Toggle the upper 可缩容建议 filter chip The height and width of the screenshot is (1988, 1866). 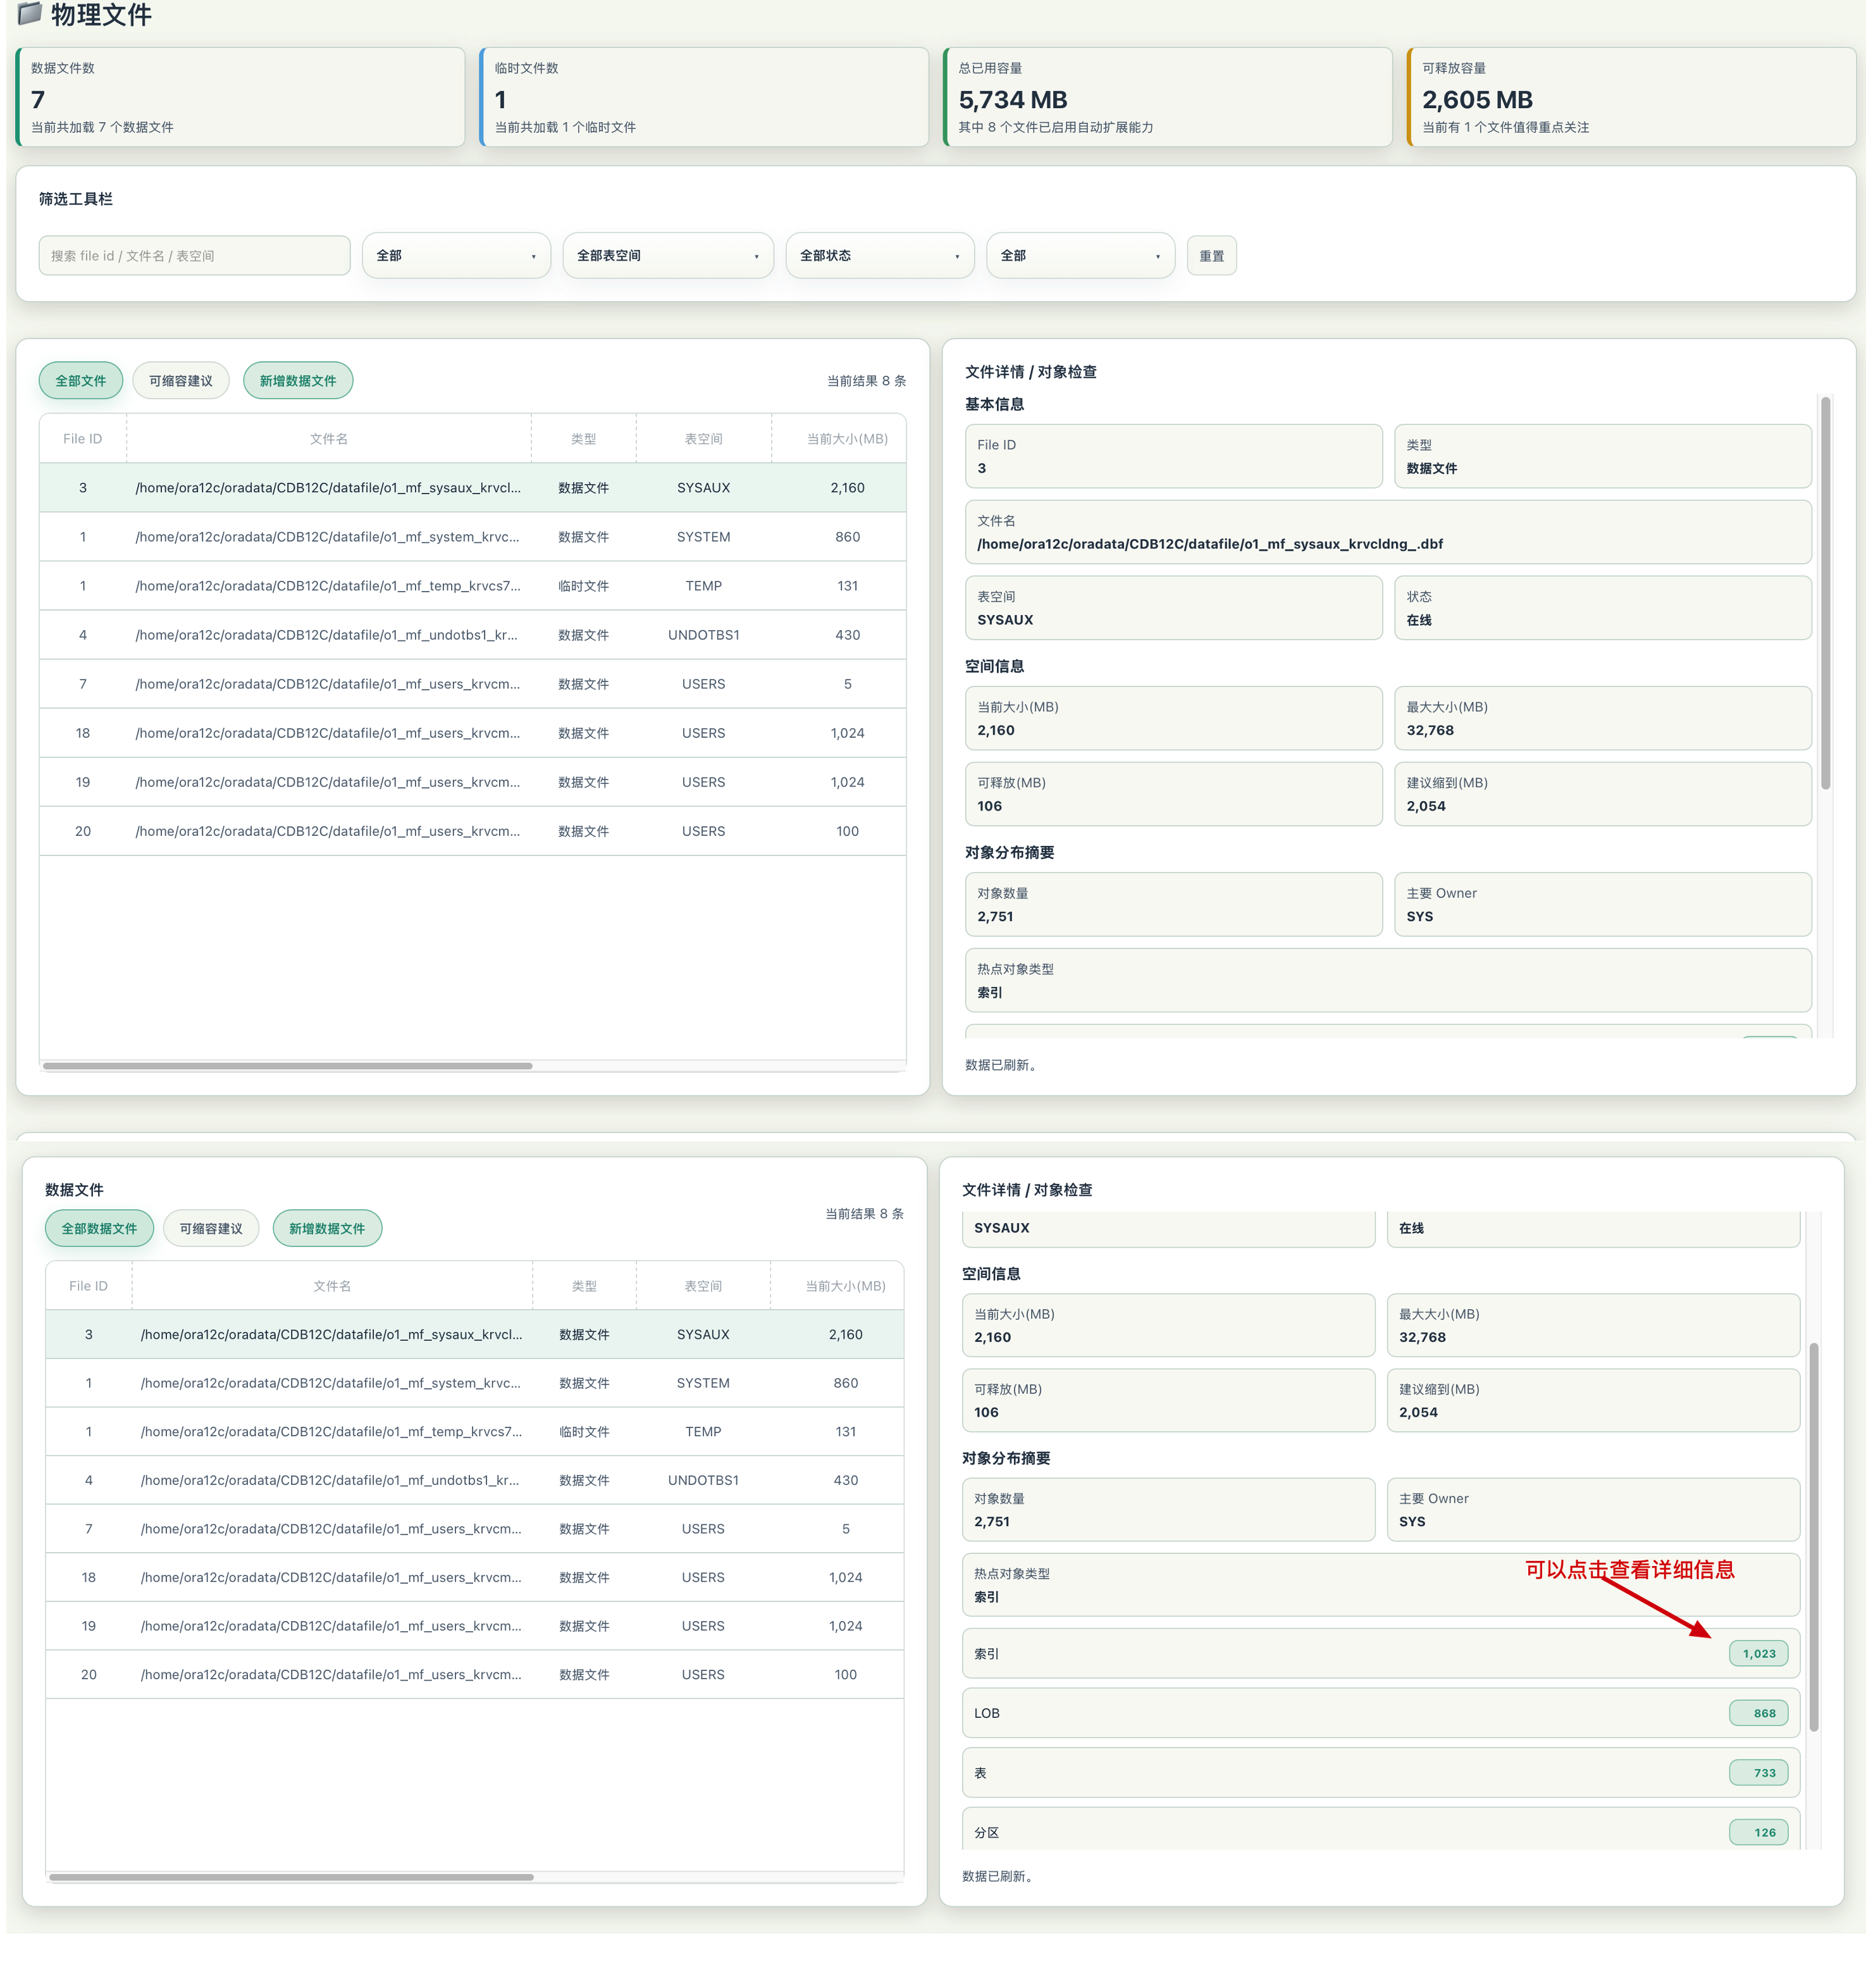tap(181, 381)
